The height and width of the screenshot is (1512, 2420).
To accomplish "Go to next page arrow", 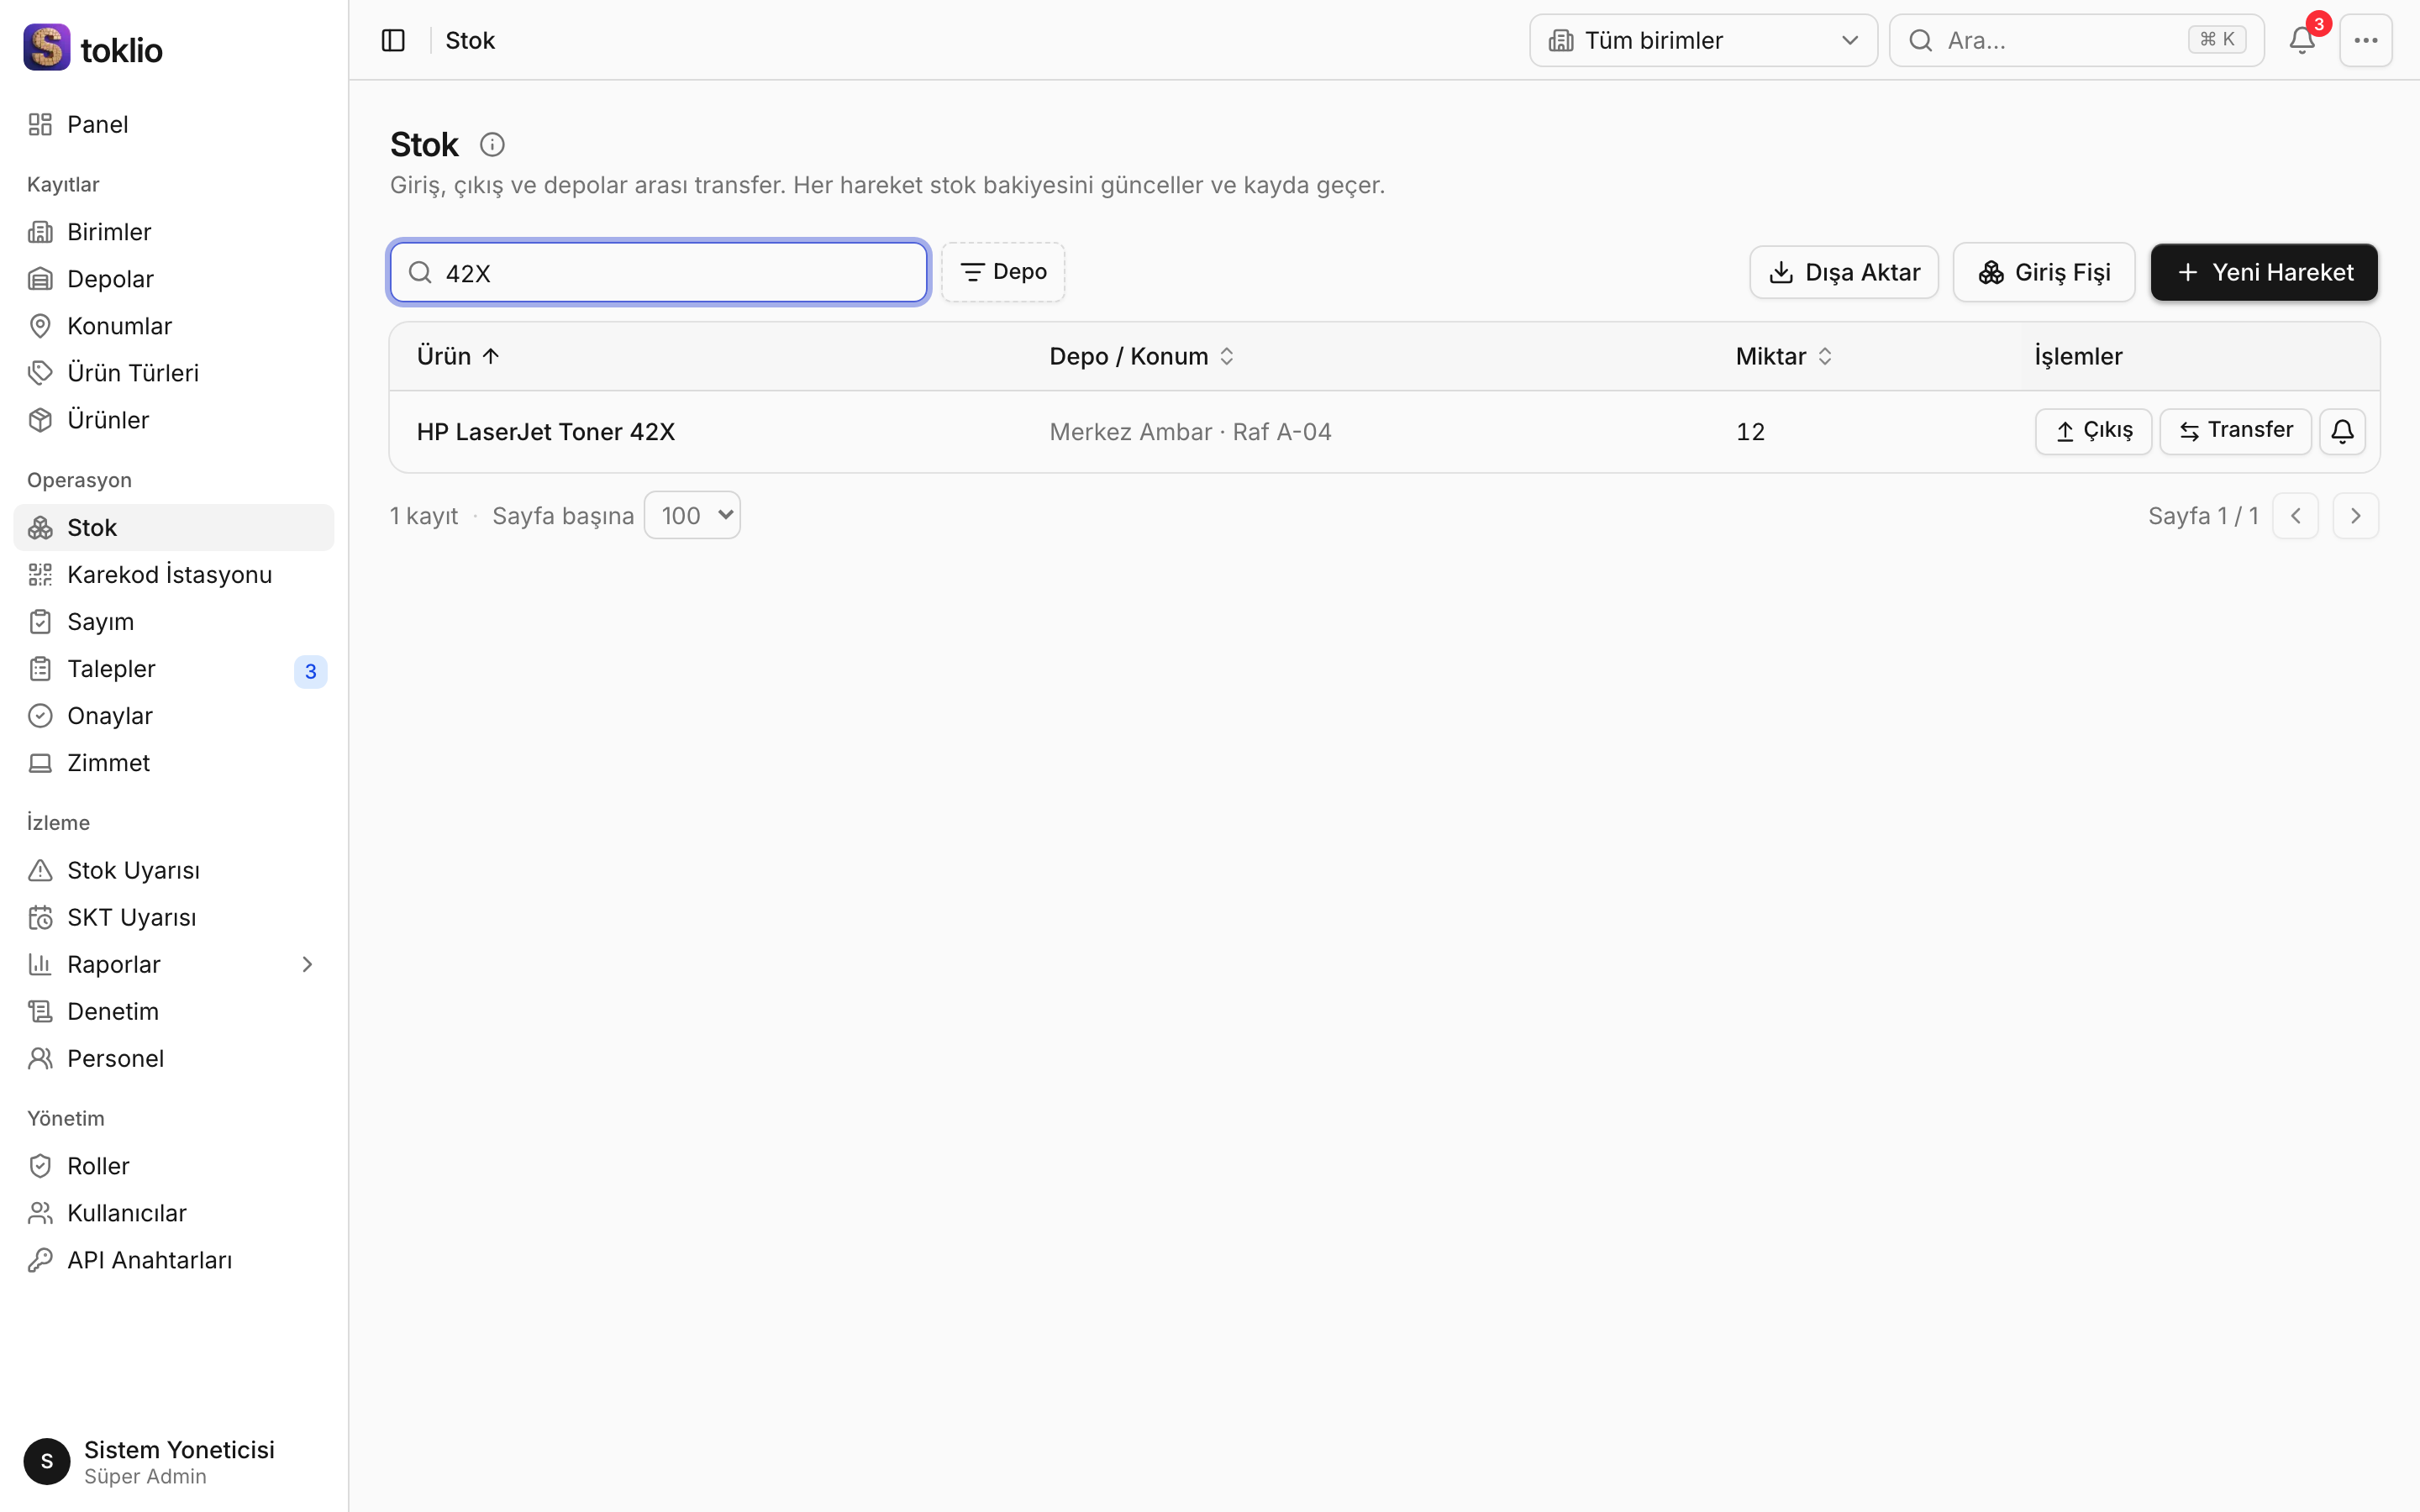I will (x=2355, y=516).
